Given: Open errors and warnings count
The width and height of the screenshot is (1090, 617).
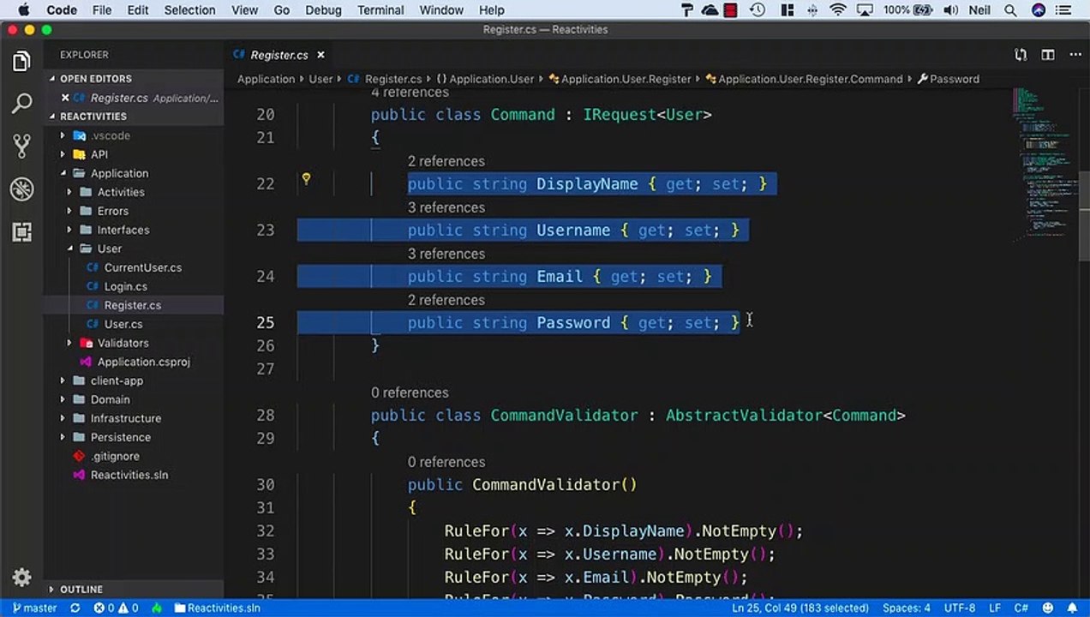Looking at the screenshot, I should coord(116,608).
